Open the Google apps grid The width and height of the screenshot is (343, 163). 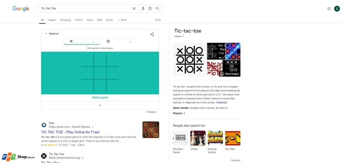[x=329, y=9]
